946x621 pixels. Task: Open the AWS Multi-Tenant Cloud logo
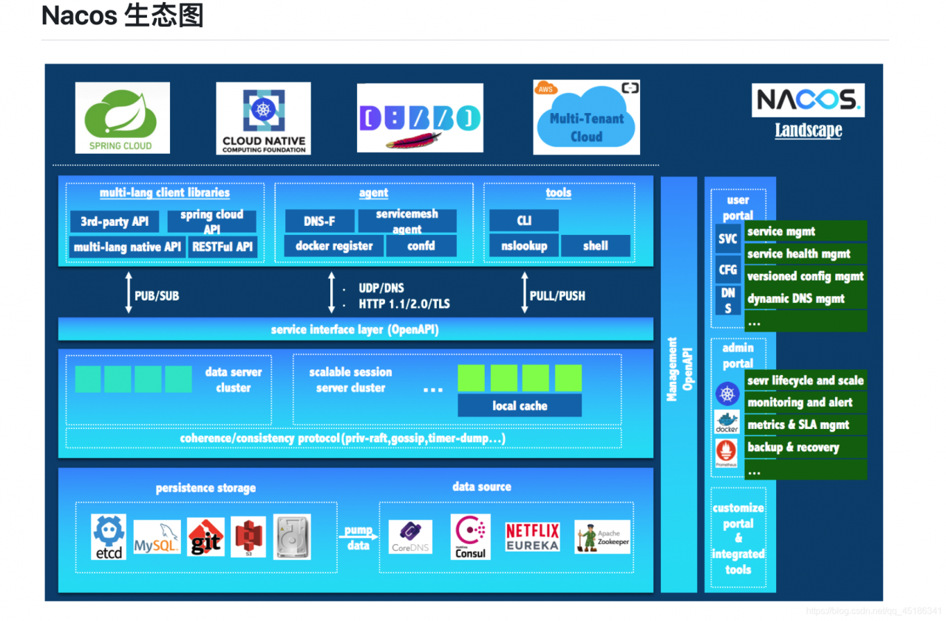(586, 117)
